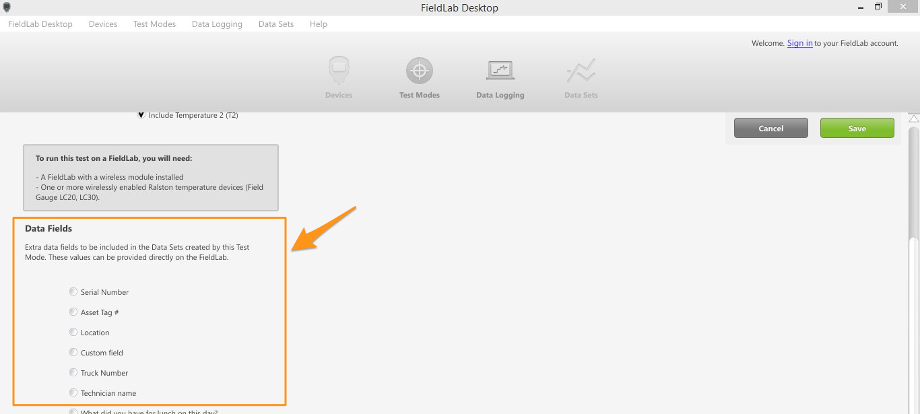
Task: Click the Technician name label
Action: pyautogui.click(x=108, y=393)
